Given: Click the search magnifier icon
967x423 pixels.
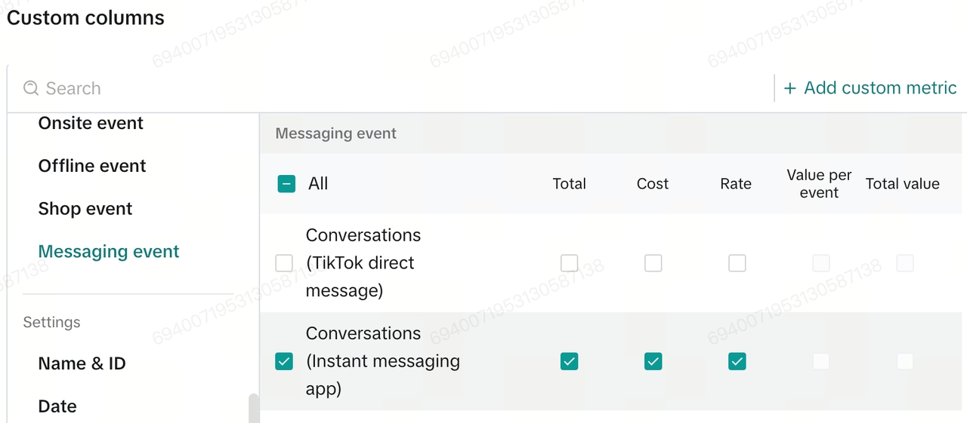Looking at the screenshot, I should click(x=31, y=88).
